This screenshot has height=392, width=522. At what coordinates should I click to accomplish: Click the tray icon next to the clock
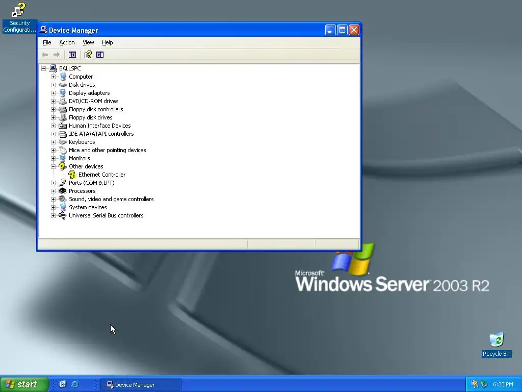pyautogui.click(x=484, y=384)
